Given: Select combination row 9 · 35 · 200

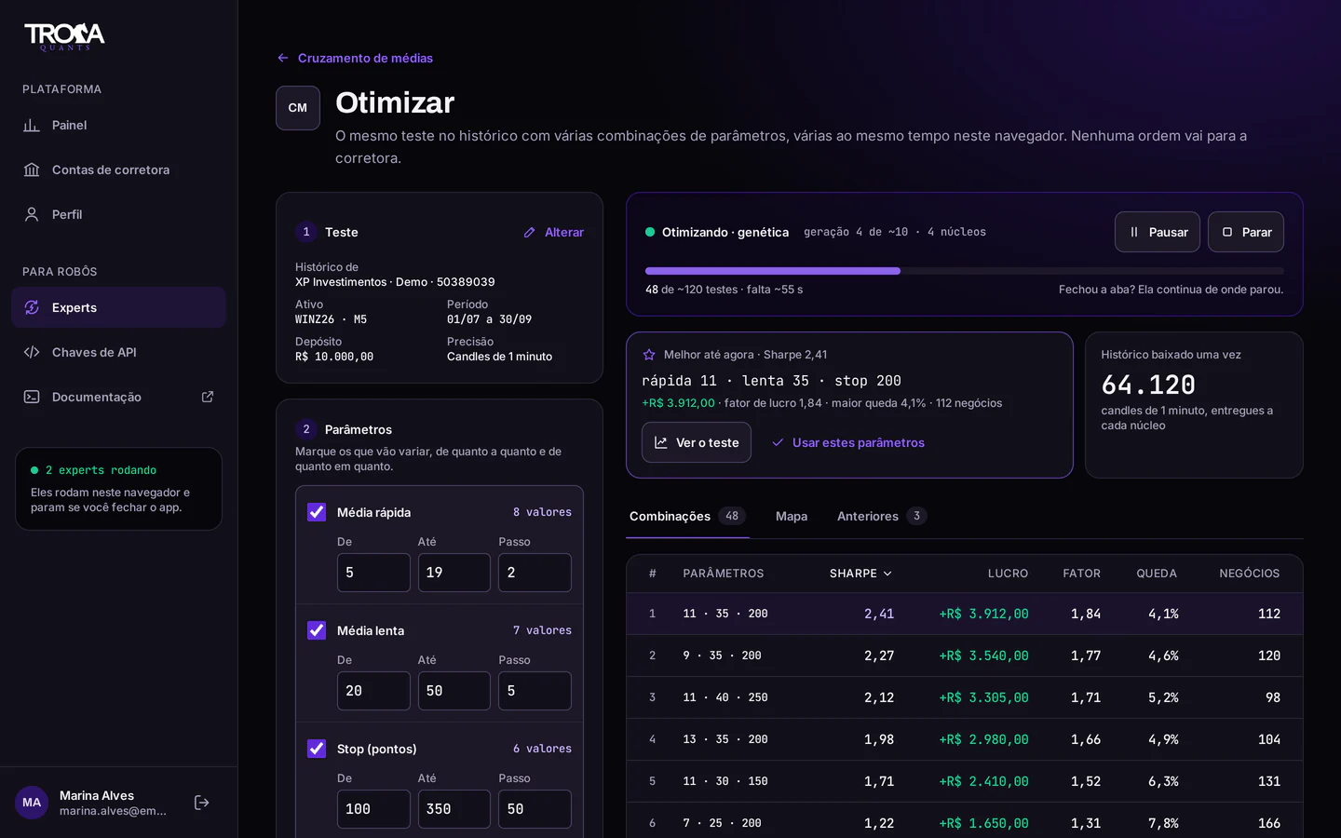Looking at the screenshot, I should click(x=964, y=656).
